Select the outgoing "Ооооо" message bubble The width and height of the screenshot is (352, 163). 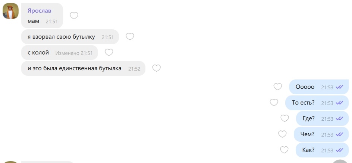click(x=319, y=87)
